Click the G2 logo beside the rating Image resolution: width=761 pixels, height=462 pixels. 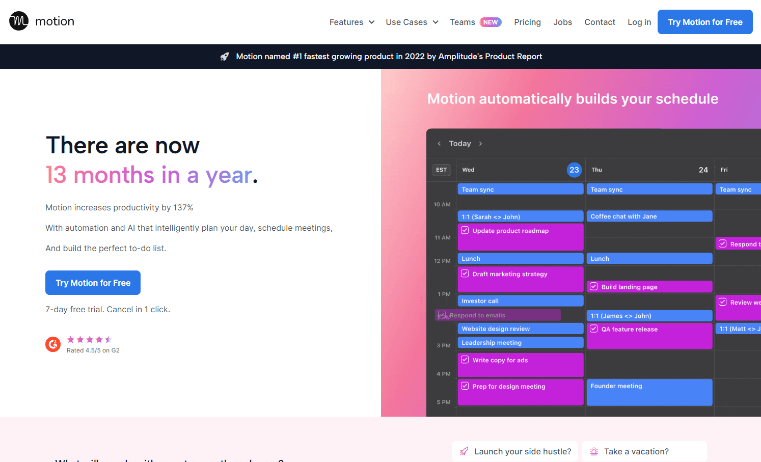[53, 344]
